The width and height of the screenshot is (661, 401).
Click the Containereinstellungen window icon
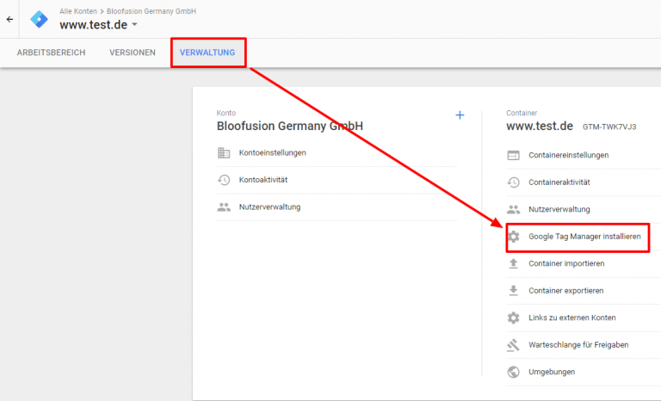[x=514, y=155]
